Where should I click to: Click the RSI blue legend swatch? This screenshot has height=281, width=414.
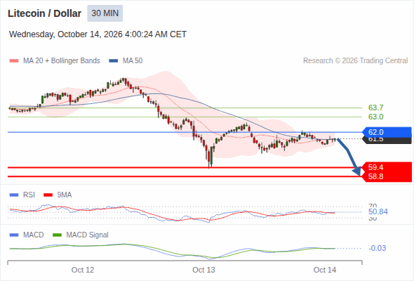tap(14, 195)
